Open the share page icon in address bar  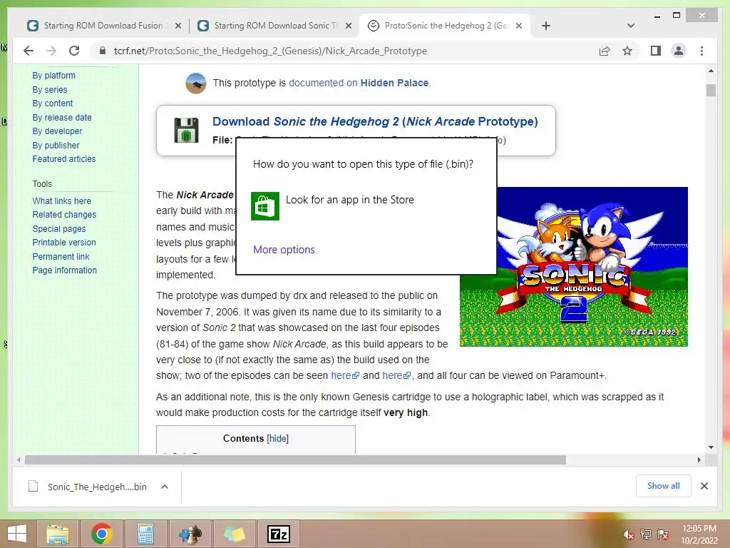point(605,51)
